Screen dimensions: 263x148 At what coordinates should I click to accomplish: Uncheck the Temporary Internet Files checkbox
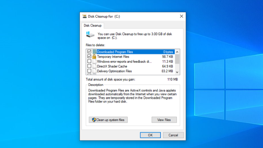tap(89, 57)
